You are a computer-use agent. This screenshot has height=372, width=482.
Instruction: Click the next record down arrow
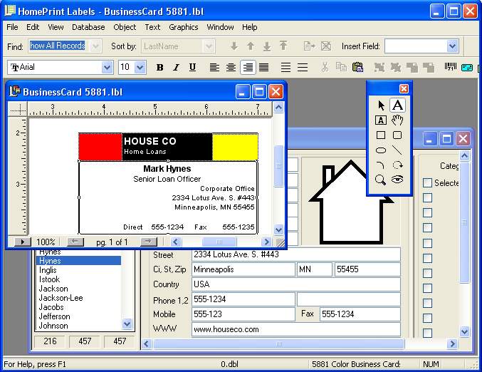234,46
